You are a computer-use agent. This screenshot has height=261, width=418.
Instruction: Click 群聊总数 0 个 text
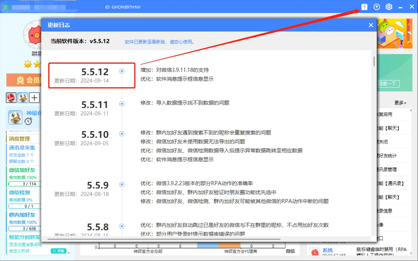pos(21,161)
